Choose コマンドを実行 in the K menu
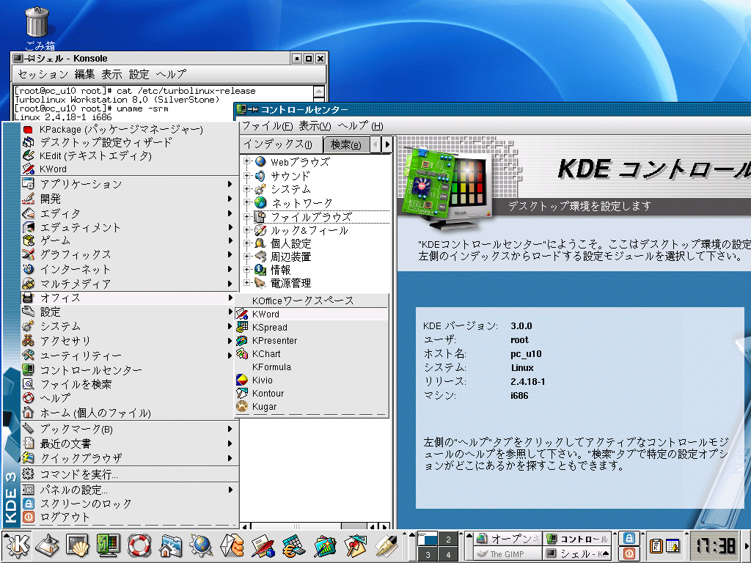 (x=130, y=474)
